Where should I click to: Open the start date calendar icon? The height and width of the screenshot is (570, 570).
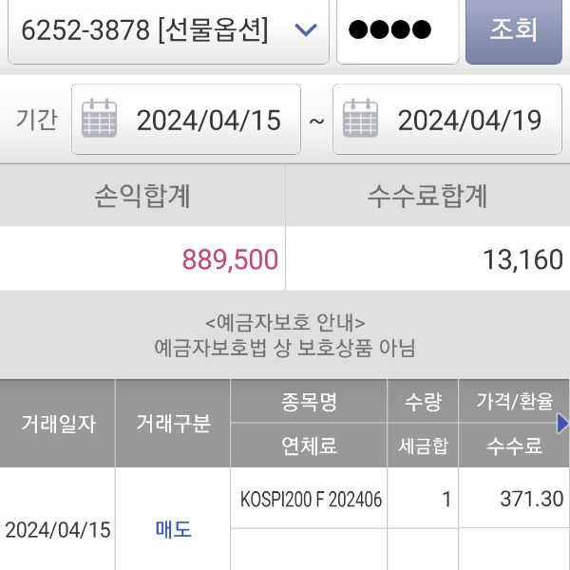99,120
